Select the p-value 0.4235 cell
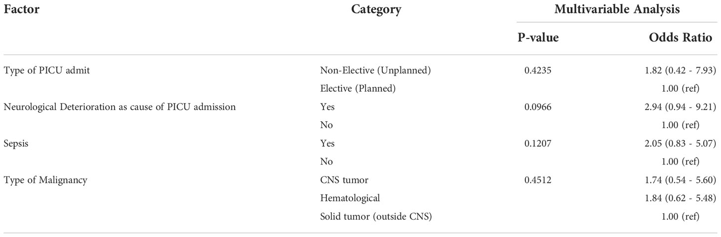 point(537,70)
